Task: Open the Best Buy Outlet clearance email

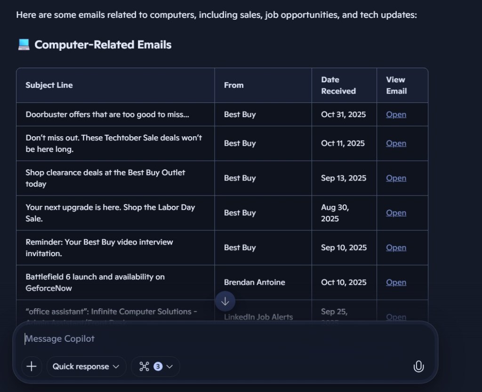Action: [x=396, y=178]
